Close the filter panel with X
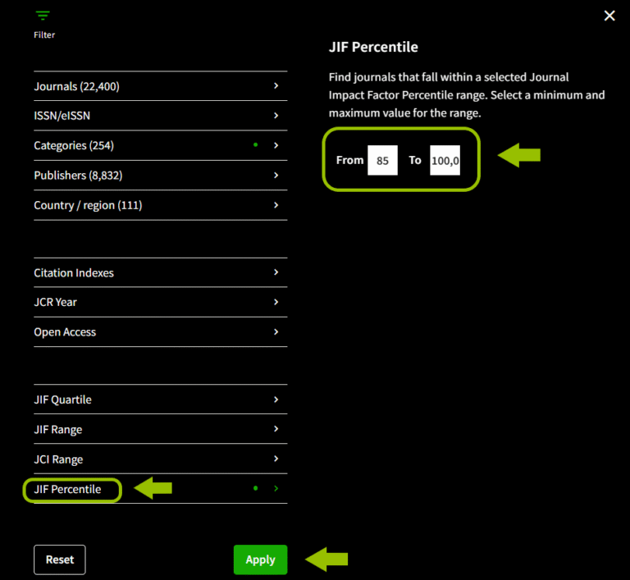The image size is (630, 580). (609, 16)
